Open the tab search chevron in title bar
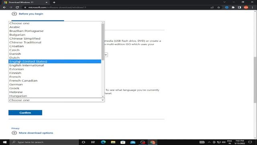Viewport: 257px width, 145px height. point(224,2)
